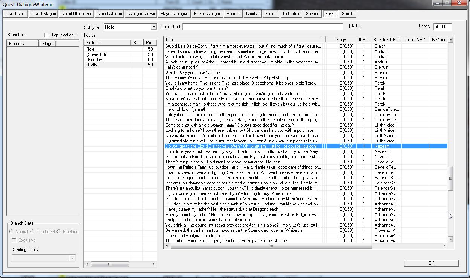This screenshot has height=278, width=470.
Task: Click the info list horizontal scrollbar thumb
Action: [x=271, y=246]
